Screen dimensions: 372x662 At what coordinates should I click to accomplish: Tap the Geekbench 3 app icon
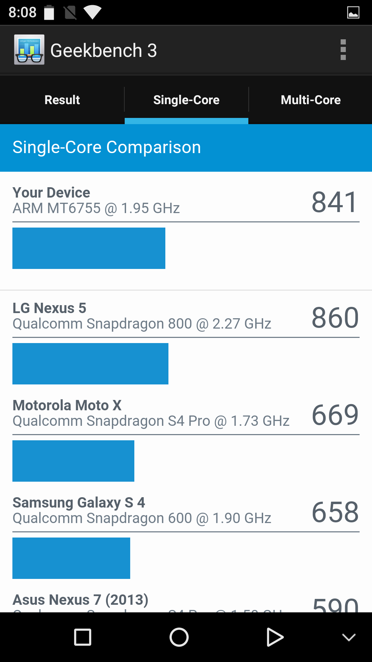pos(29,50)
